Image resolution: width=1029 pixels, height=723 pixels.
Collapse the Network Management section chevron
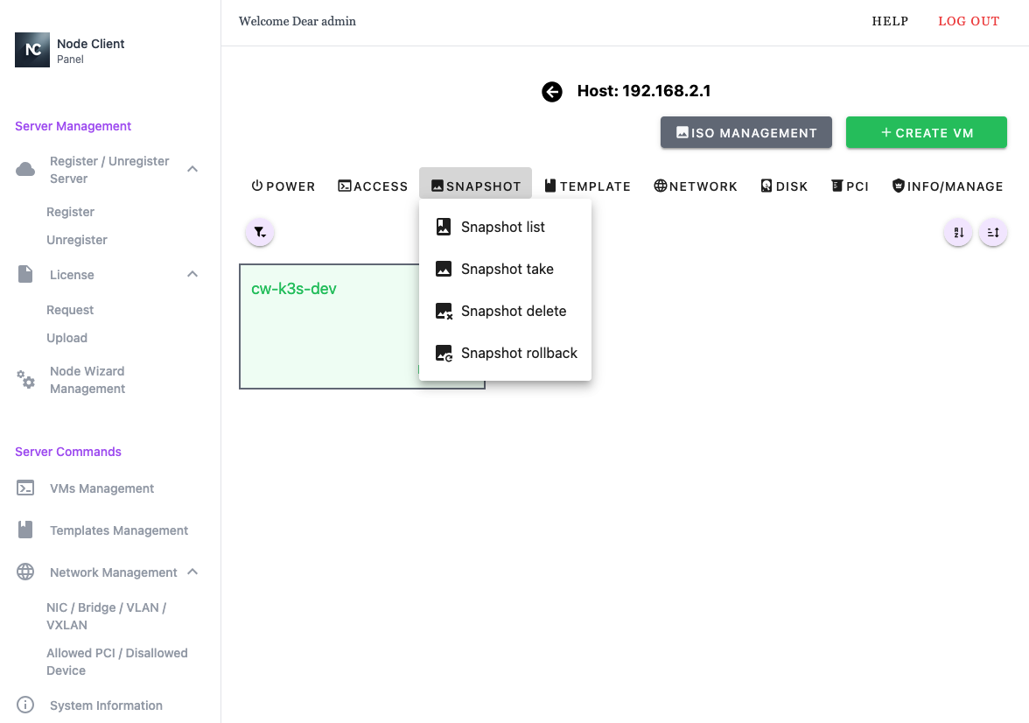click(x=192, y=572)
